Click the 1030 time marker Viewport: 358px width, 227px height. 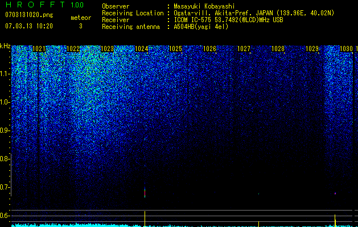[346, 49]
